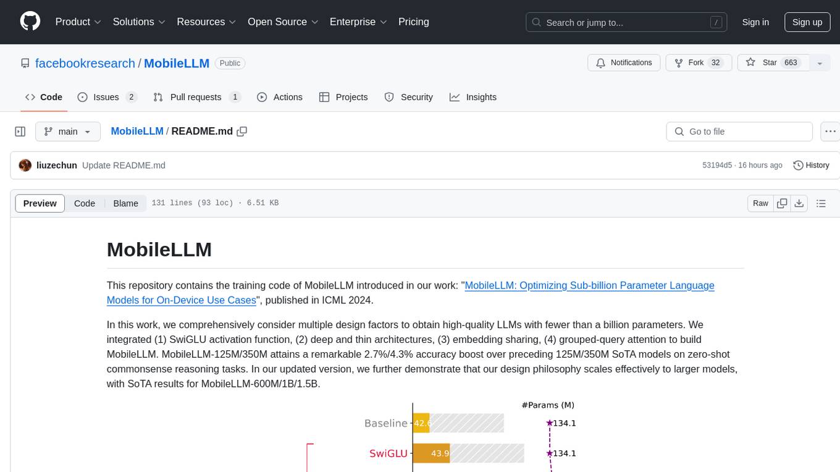
Task: View the file History
Action: [x=811, y=166]
